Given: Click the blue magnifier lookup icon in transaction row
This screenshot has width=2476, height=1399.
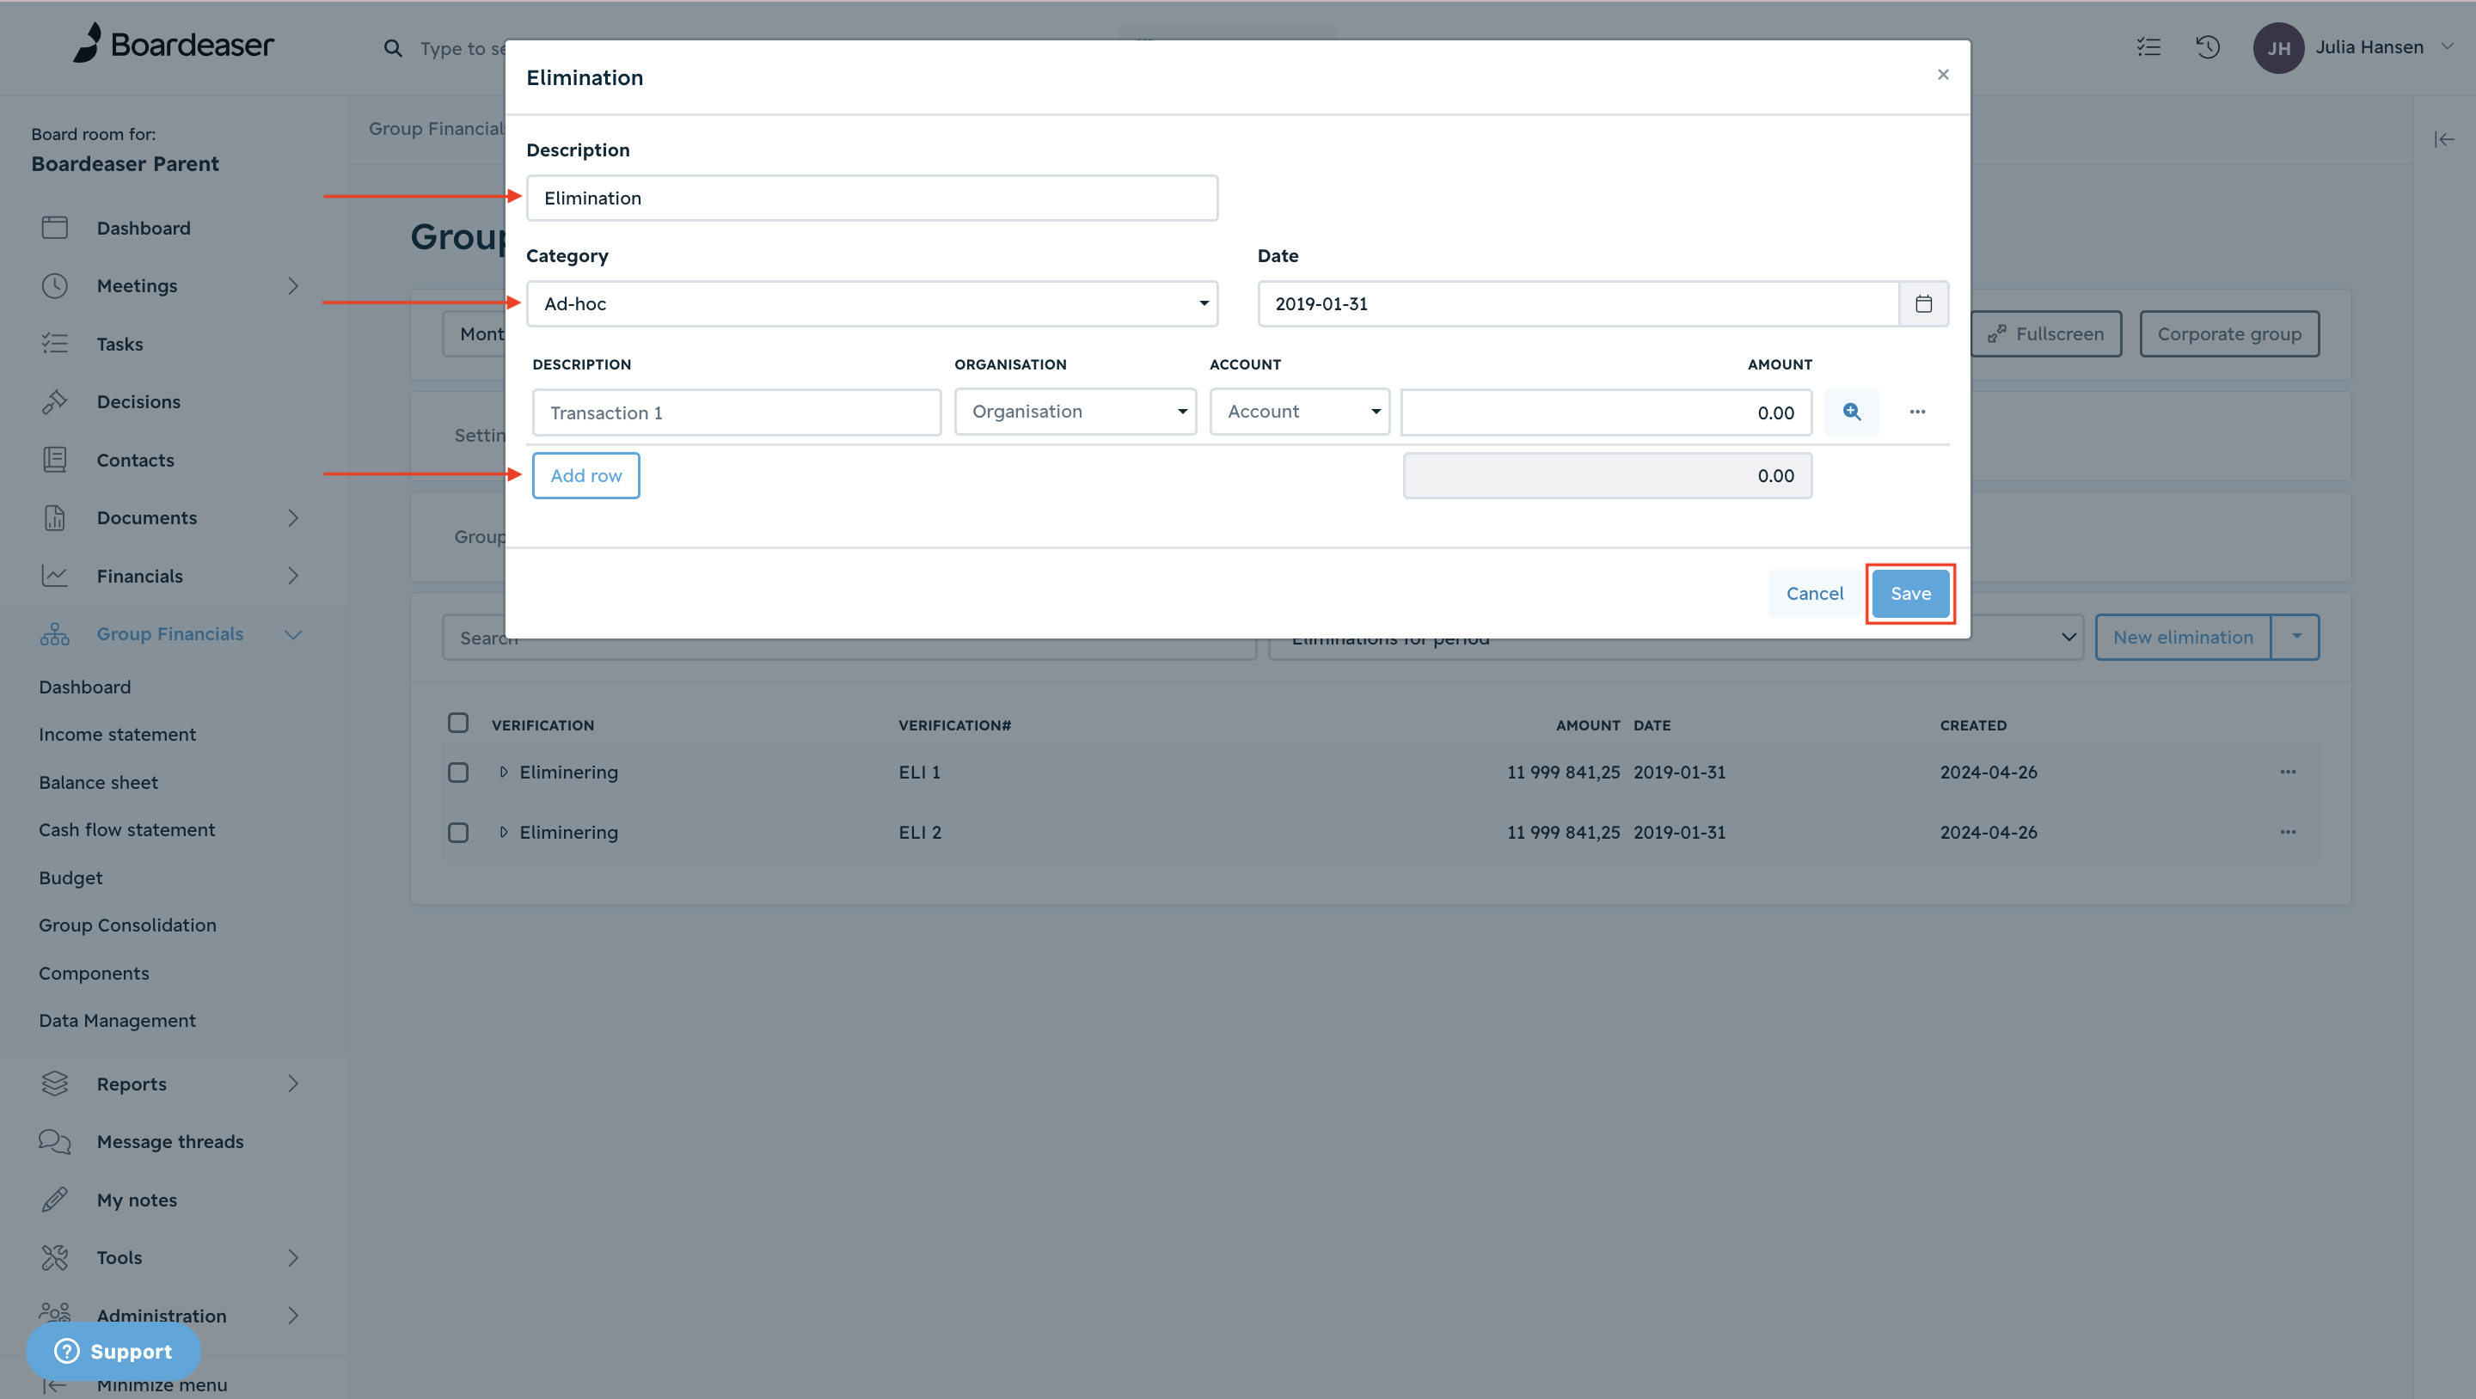Looking at the screenshot, I should pyautogui.click(x=1851, y=412).
